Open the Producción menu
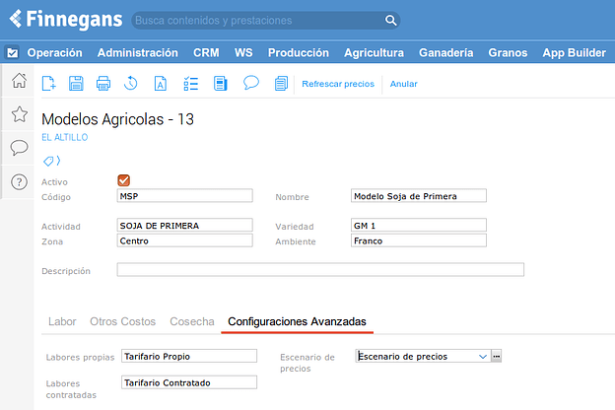The width and height of the screenshot is (615, 410). click(299, 52)
